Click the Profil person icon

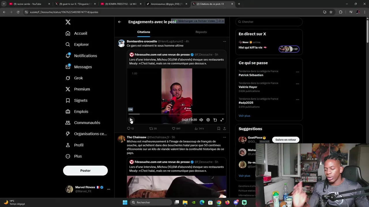point(68,145)
